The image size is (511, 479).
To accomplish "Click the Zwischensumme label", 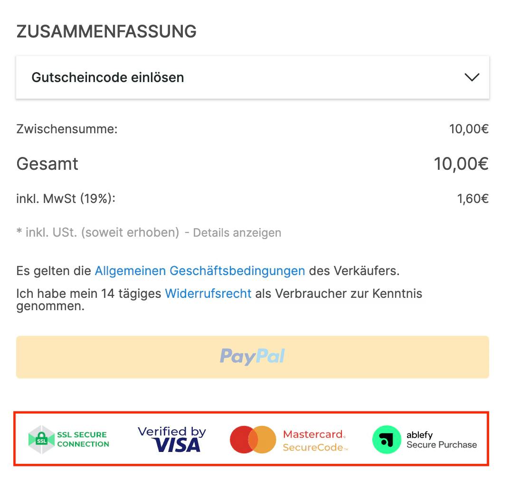I will tap(67, 129).
